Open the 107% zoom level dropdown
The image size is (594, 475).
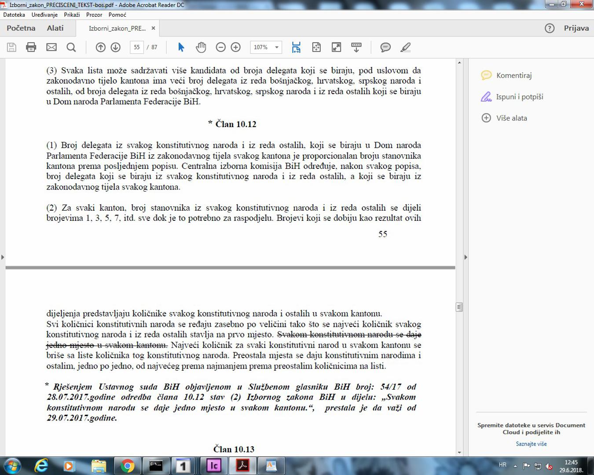coord(277,47)
